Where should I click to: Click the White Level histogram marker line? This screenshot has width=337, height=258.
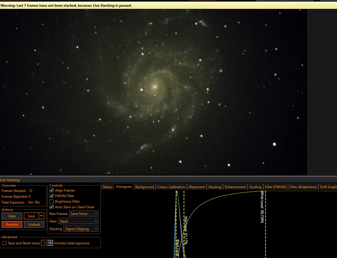pos(266,224)
